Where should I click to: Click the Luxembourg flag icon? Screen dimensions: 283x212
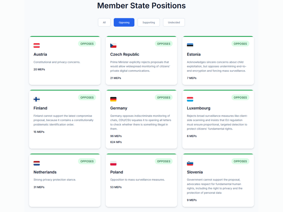pyautogui.click(x=190, y=99)
